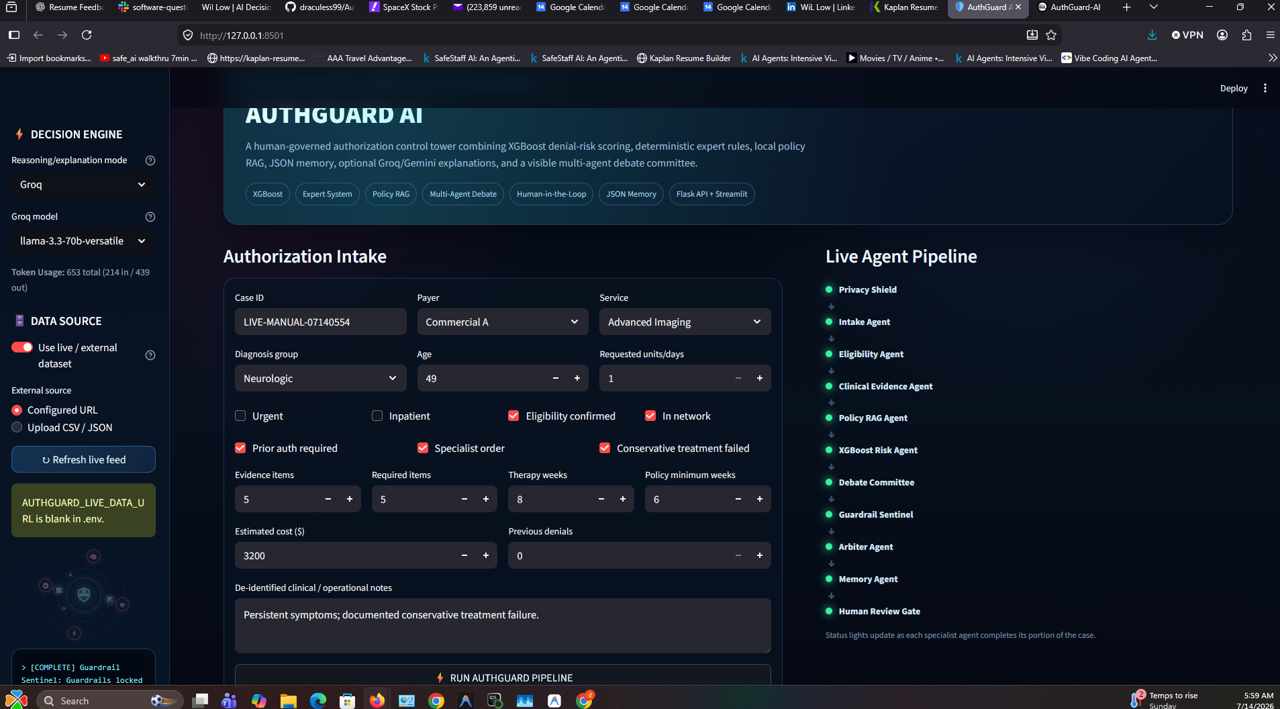
Task: Switch to the WiL Low LinkedIn tab
Action: pyautogui.click(x=820, y=7)
